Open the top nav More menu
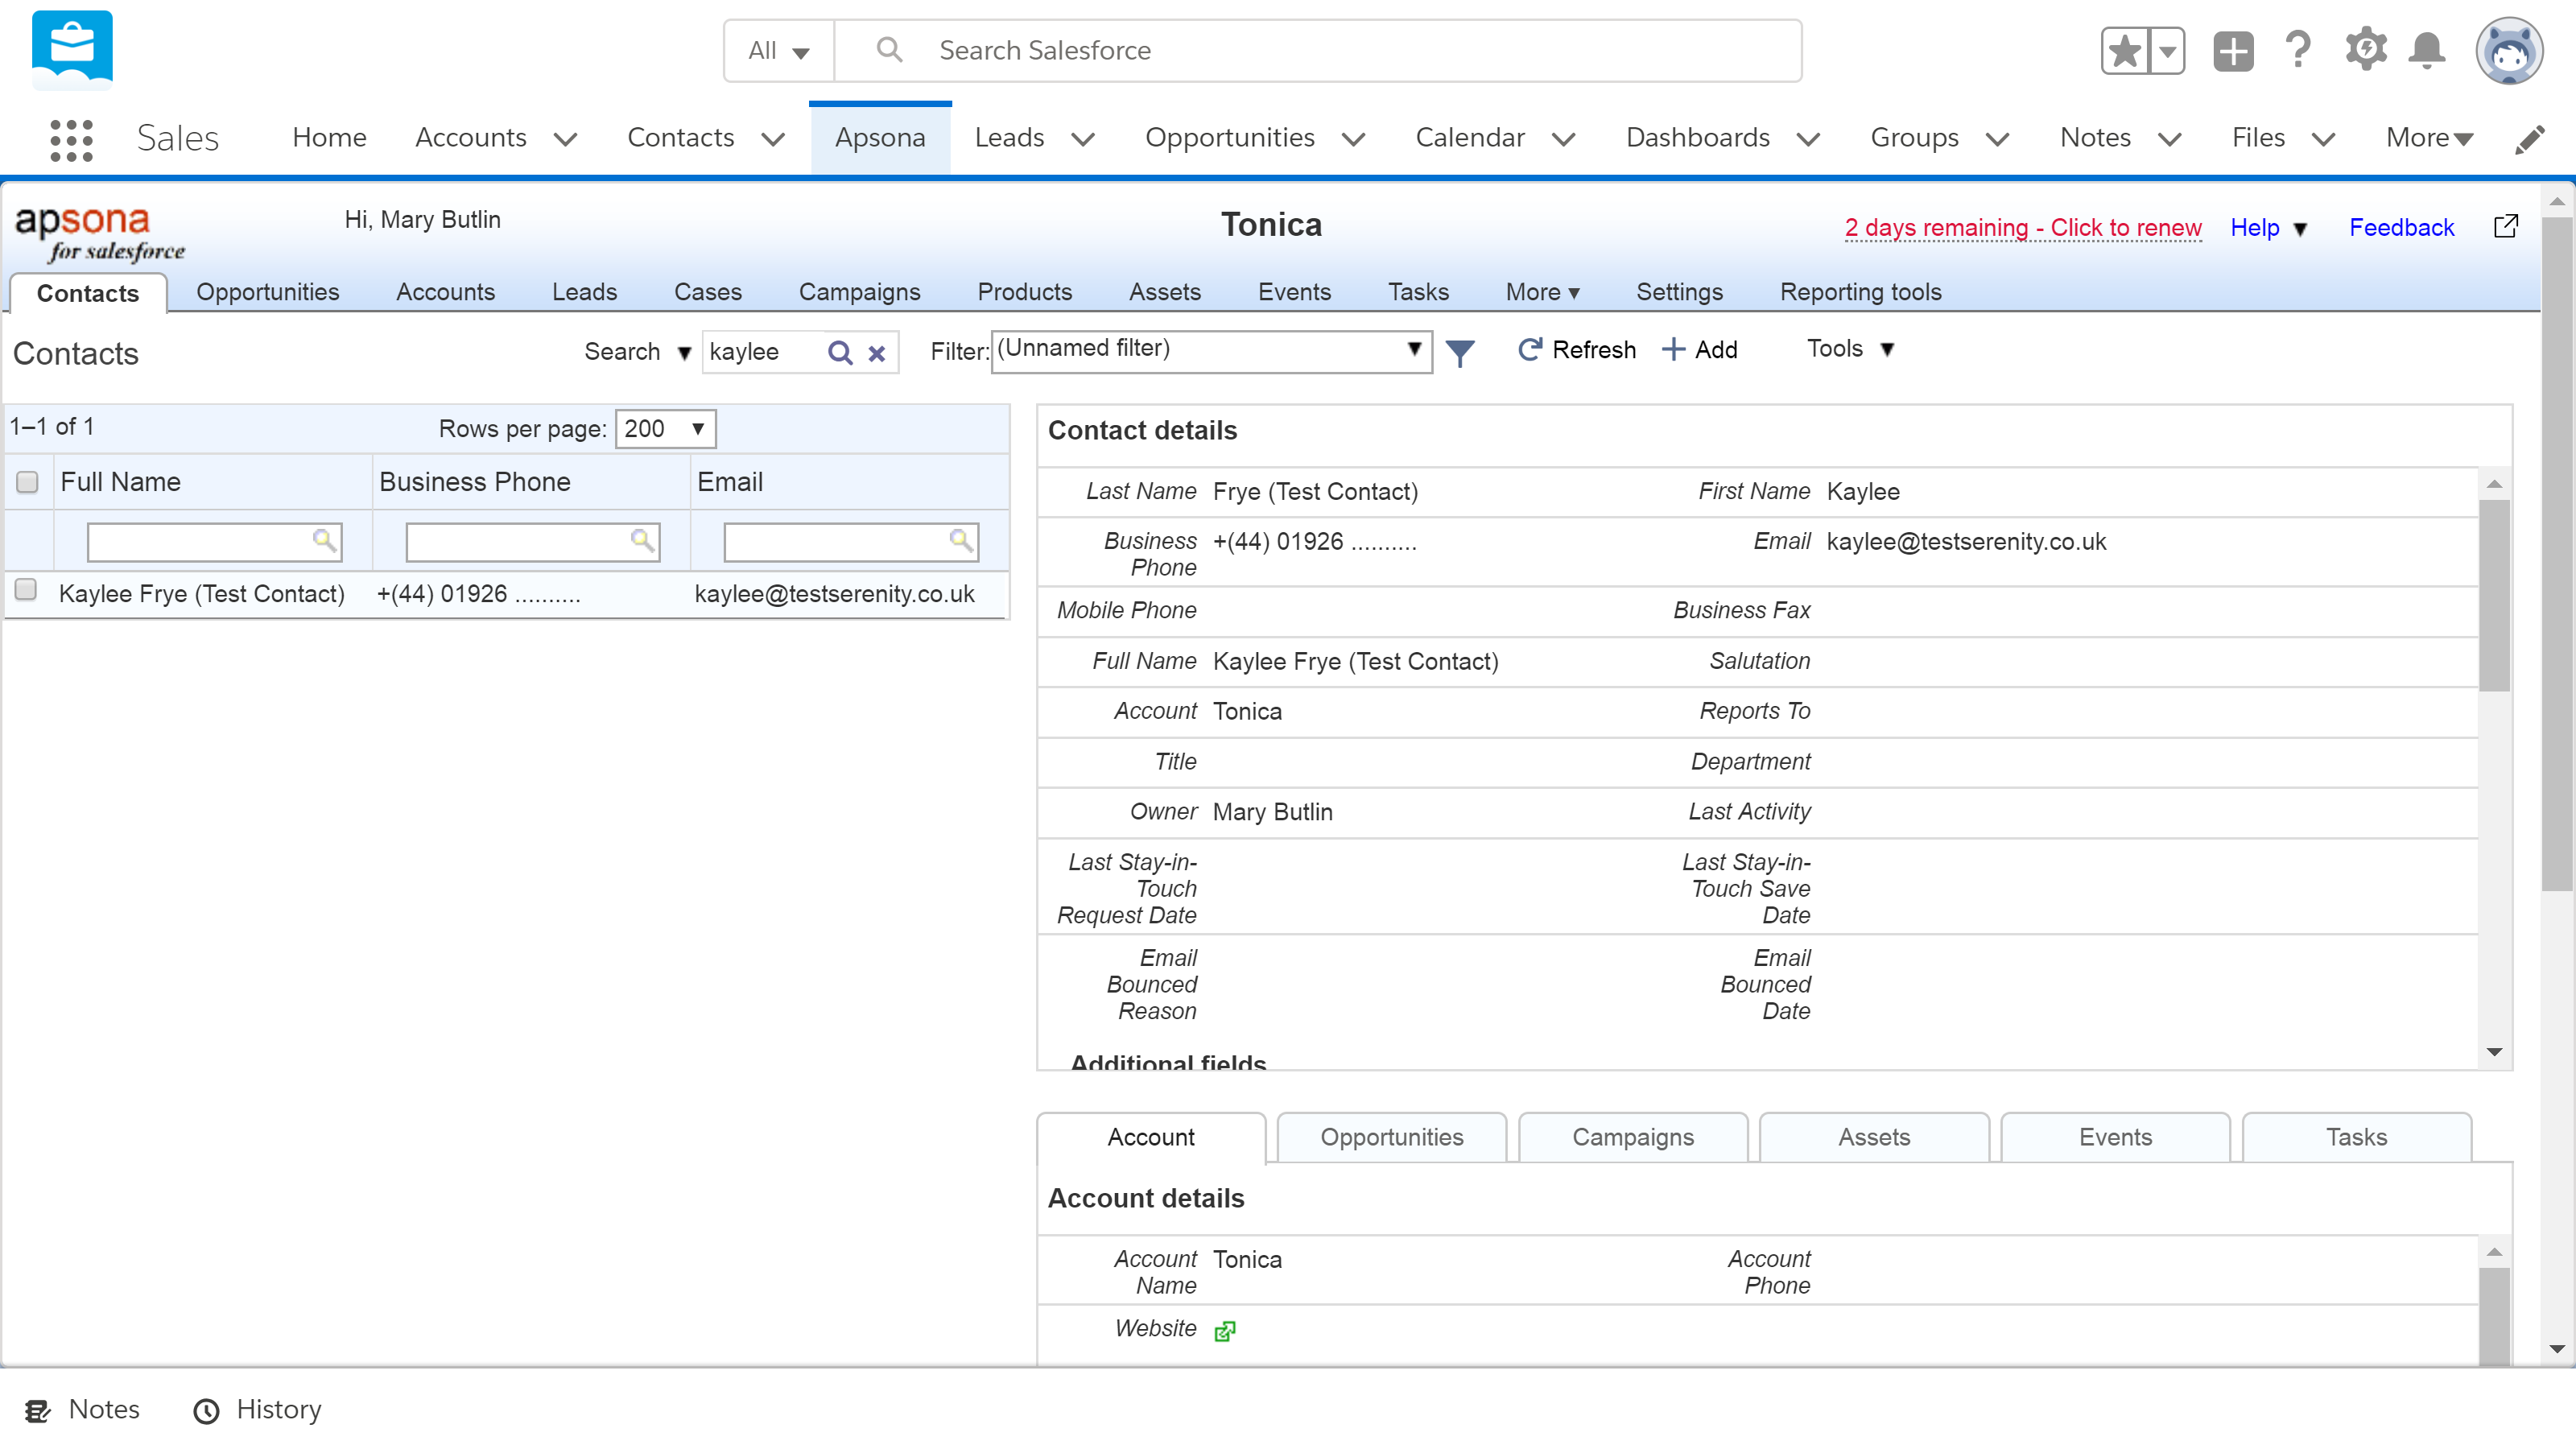2576x1449 pixels. coord(2429,138)
